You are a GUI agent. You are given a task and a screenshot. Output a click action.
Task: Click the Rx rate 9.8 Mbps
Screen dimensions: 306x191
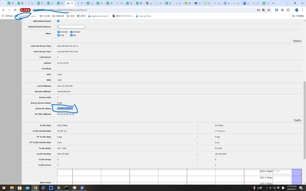pos(219,126)
